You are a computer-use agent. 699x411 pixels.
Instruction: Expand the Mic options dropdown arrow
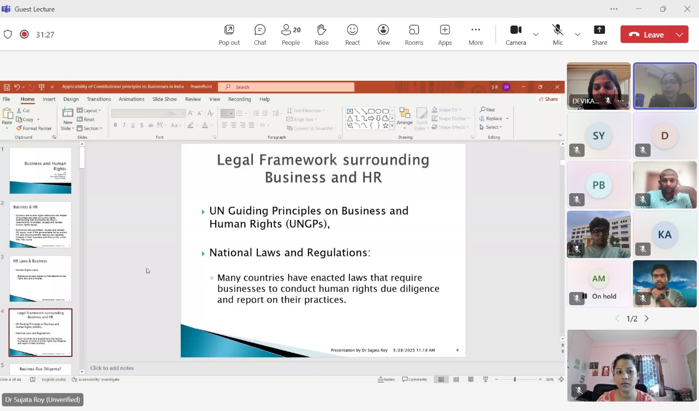(x=577, y=34)
